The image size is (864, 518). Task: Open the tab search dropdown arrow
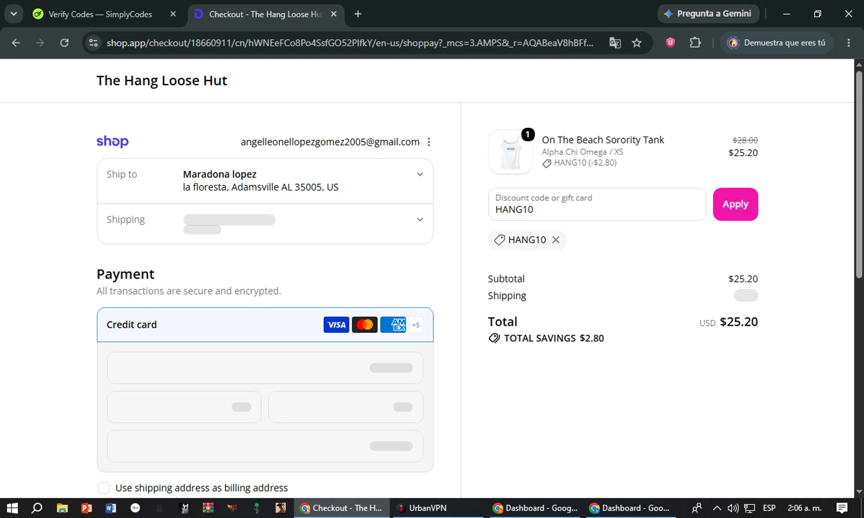(13, 14)
